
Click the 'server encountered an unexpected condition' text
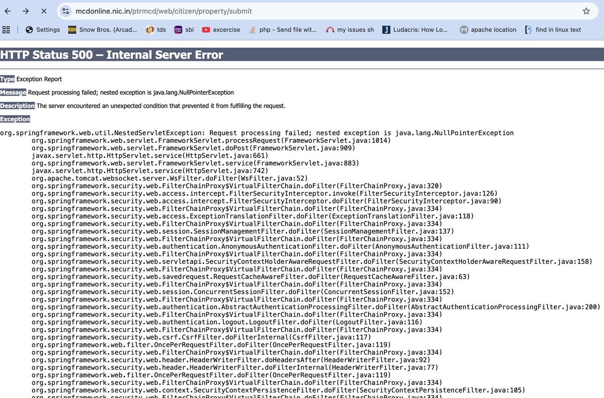coord(161,106)
